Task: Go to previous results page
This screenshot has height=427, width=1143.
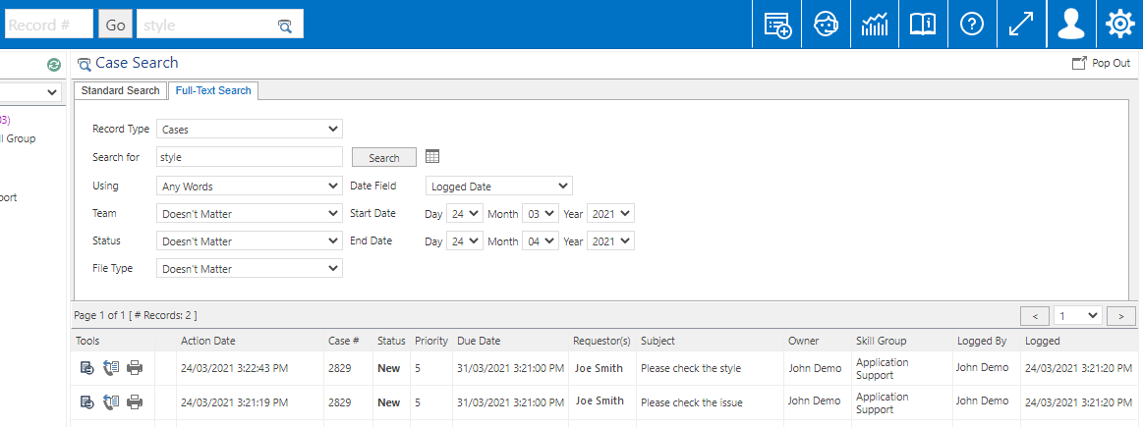Action: coord(1035,315)
